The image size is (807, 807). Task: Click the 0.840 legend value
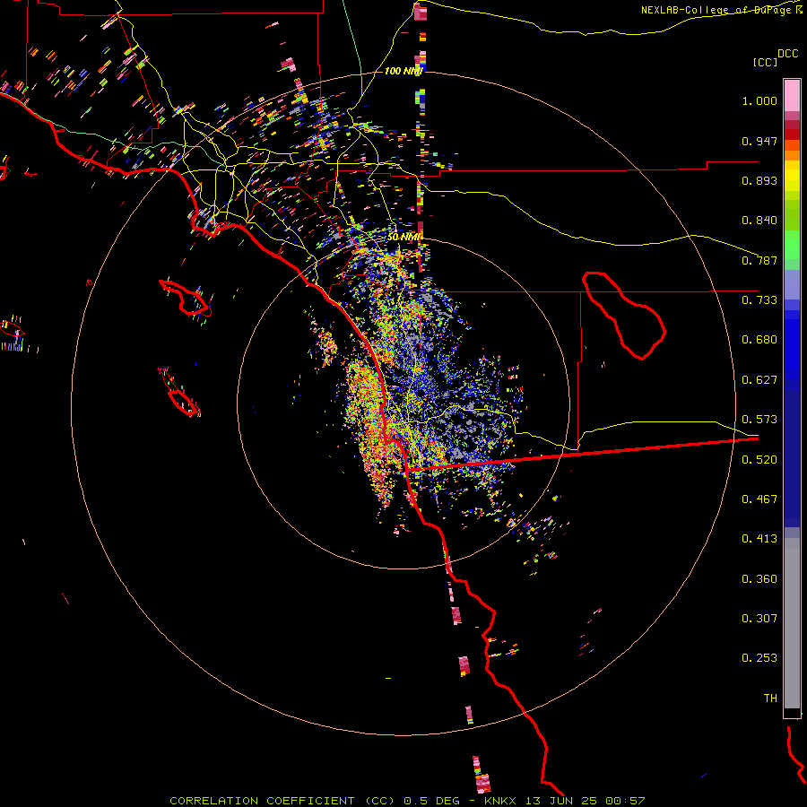759,221
